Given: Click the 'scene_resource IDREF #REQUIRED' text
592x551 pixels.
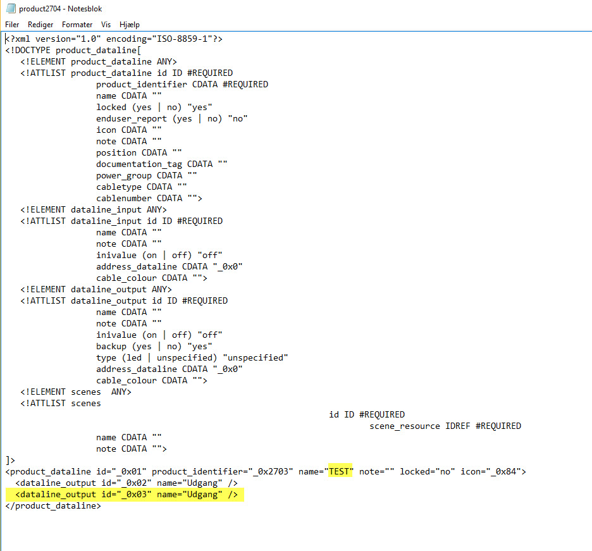Looking at the screenshot, I should pyautogui.click(x=445, y=426).
